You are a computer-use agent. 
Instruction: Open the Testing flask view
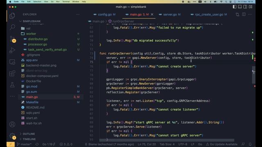pyautogui.click(x=12, y=85)
